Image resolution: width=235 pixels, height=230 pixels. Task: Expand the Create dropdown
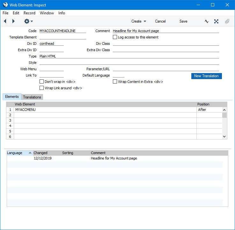click(139, 21)
